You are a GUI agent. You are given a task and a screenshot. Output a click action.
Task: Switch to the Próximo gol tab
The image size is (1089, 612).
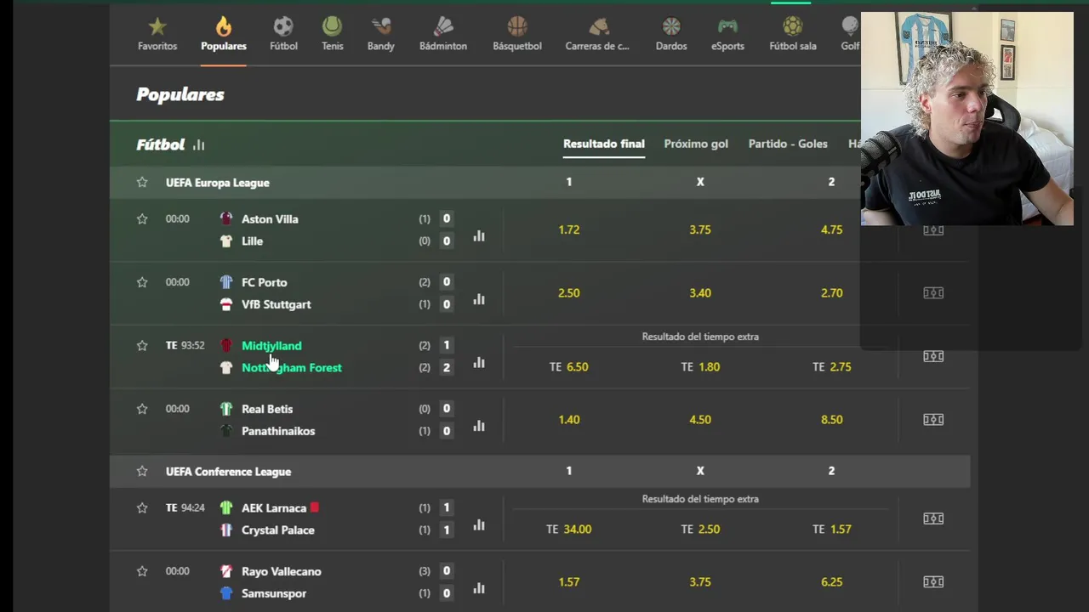tap(696, 144)
